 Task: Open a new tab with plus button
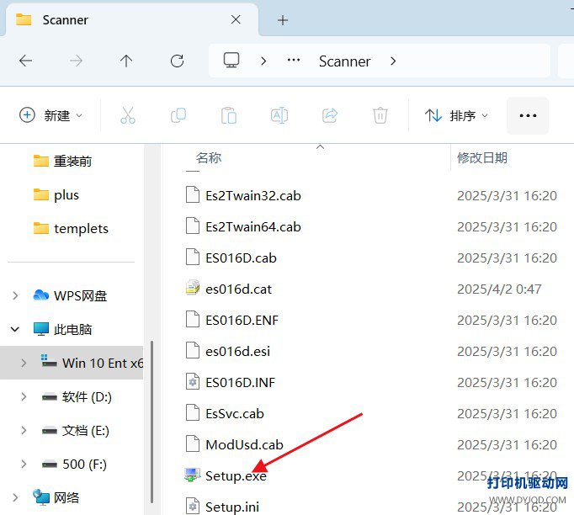pos(283,20)
